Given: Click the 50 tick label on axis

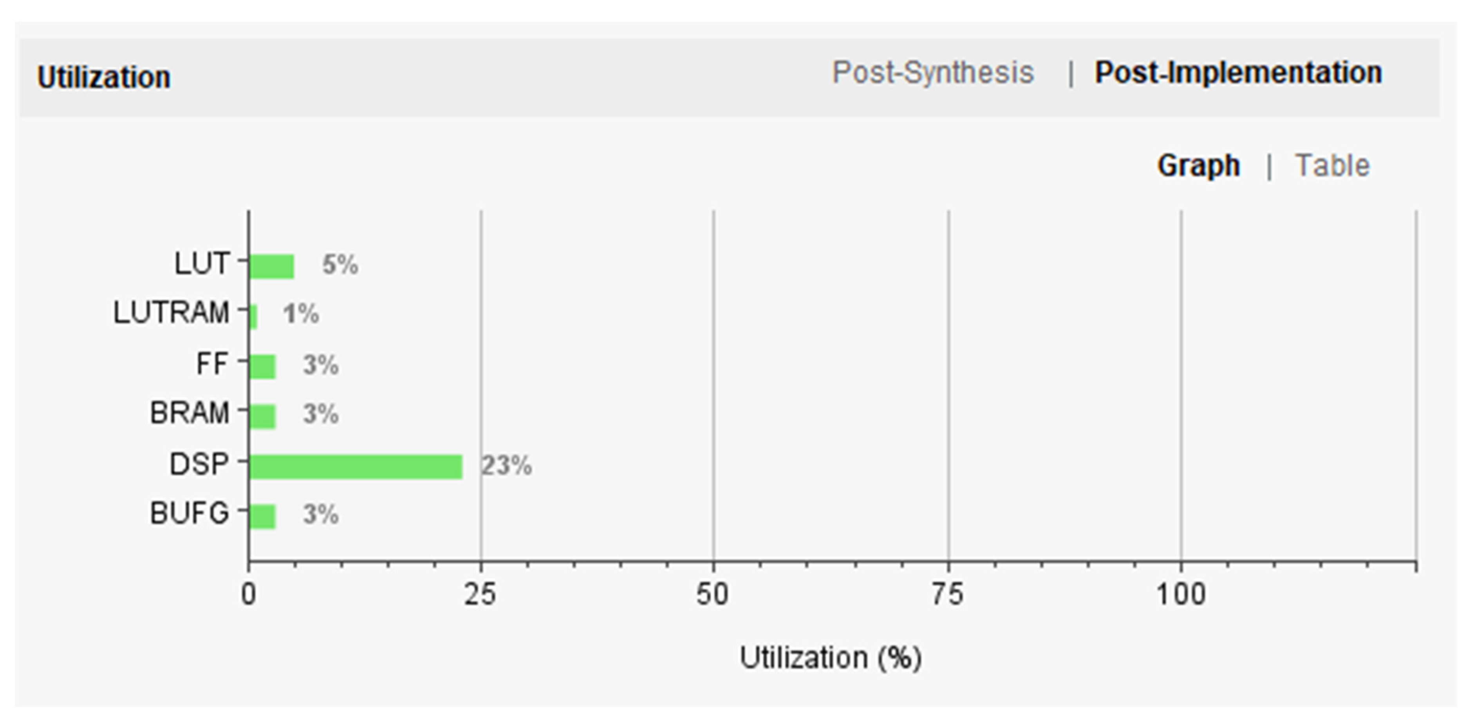Looking at the screenshot, I should click(x=712, y=594).
